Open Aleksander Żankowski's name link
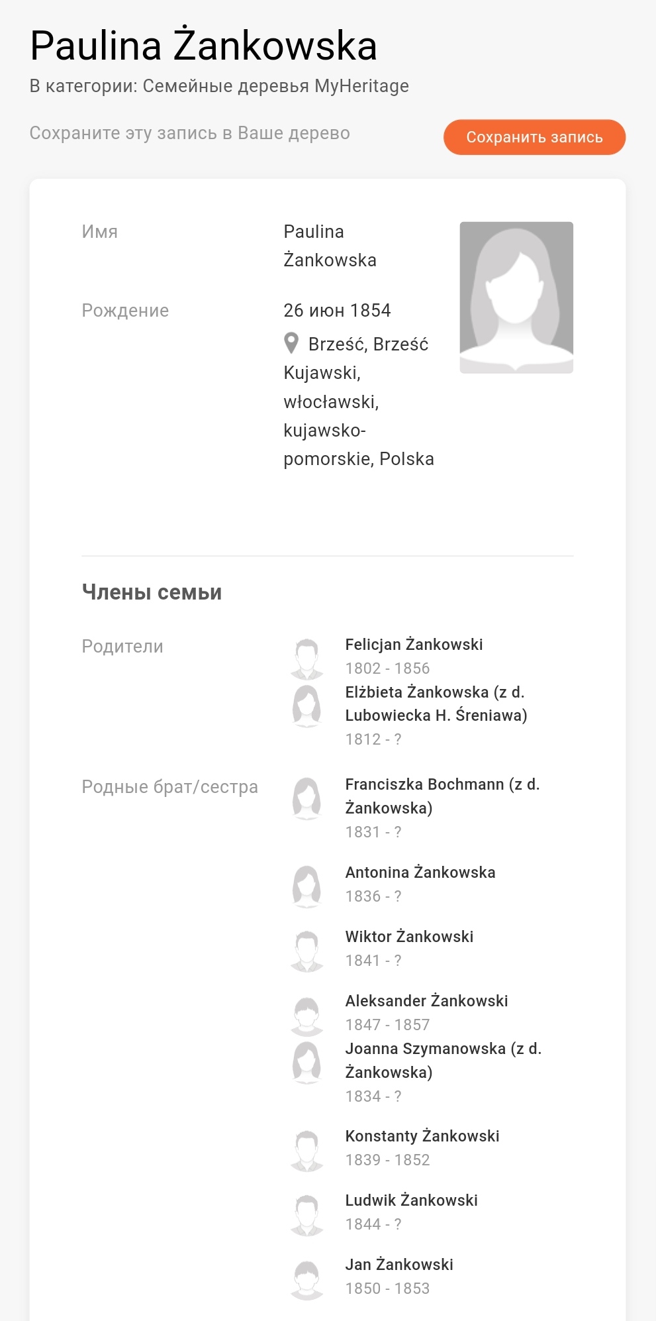 (426, 1001)
